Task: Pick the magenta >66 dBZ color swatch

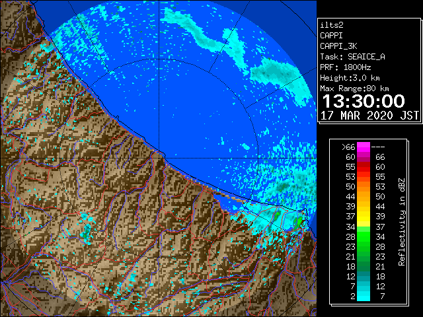Action: (364, 147)
